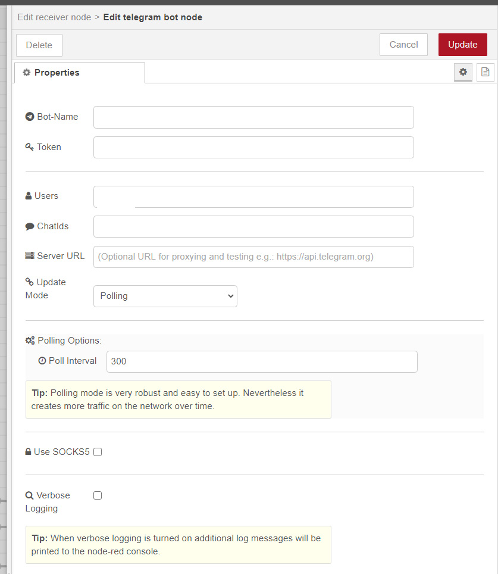Enable the Verbose Logging checkbox
498x574 pixels.
(x=97, y=495)
